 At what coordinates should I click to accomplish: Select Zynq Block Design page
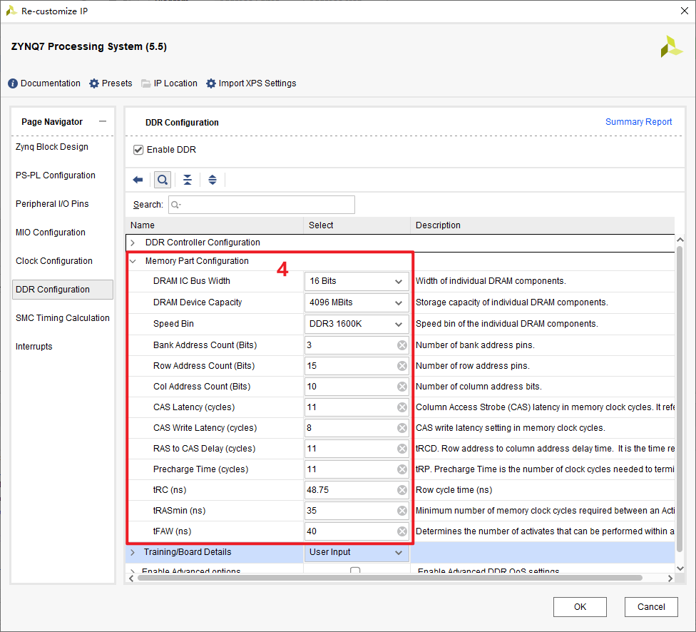(52, 147)
